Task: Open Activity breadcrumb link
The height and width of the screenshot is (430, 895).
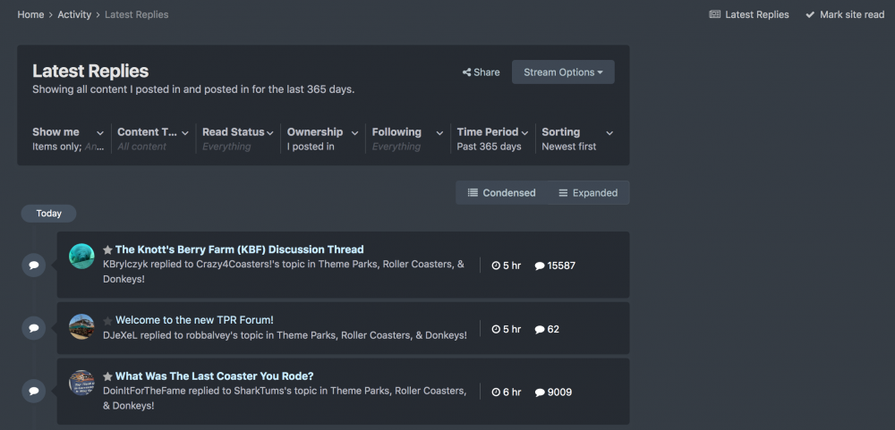Action: tap(74, 14)
